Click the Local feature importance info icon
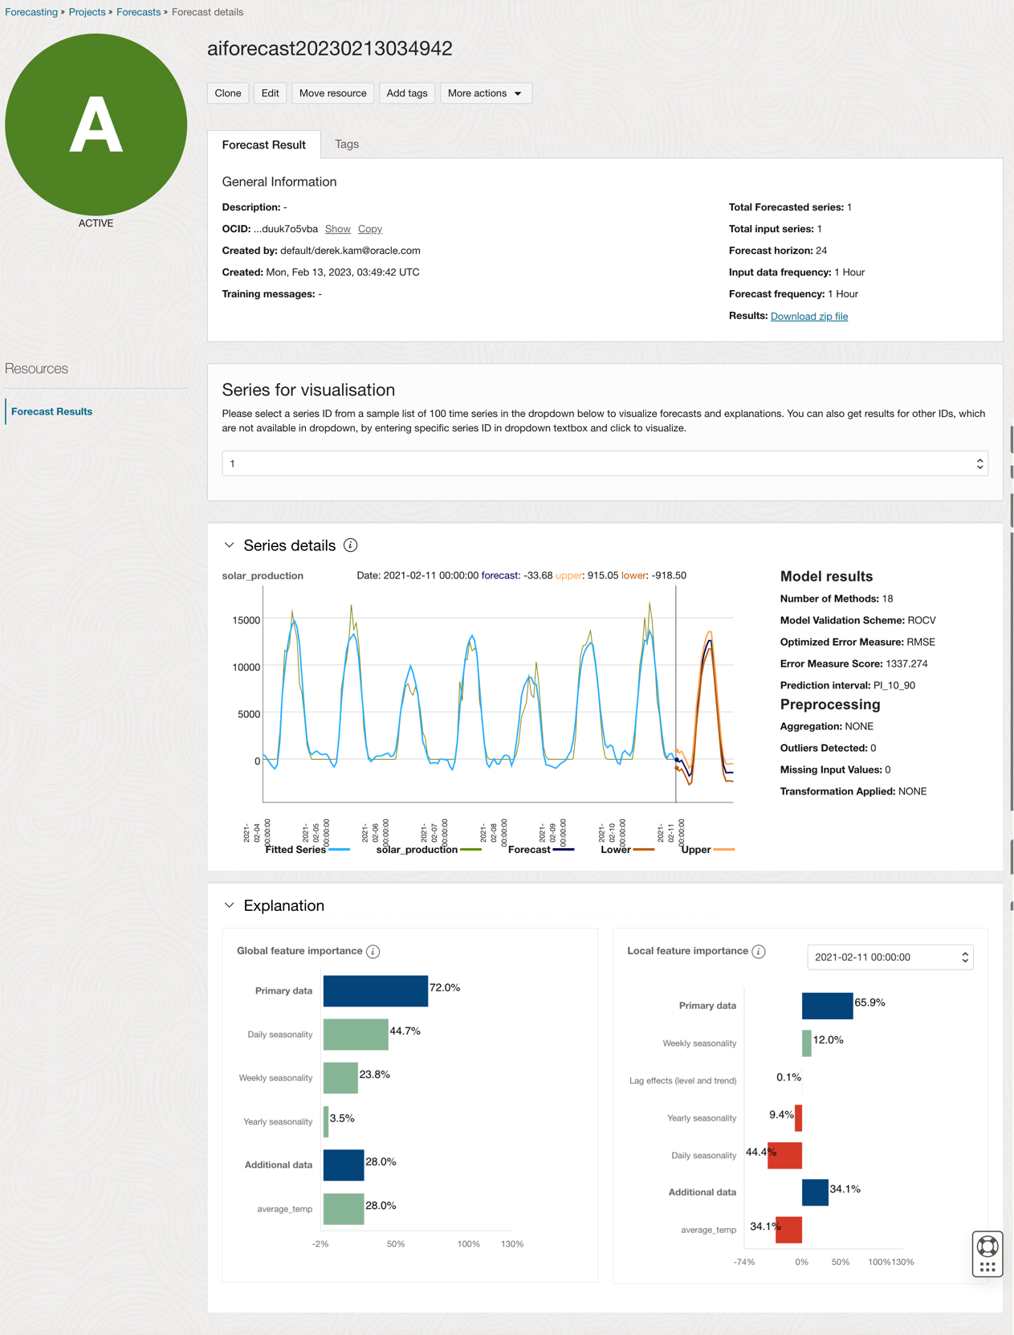This screenshot has width=1014, height=1335. coord(759,951)
